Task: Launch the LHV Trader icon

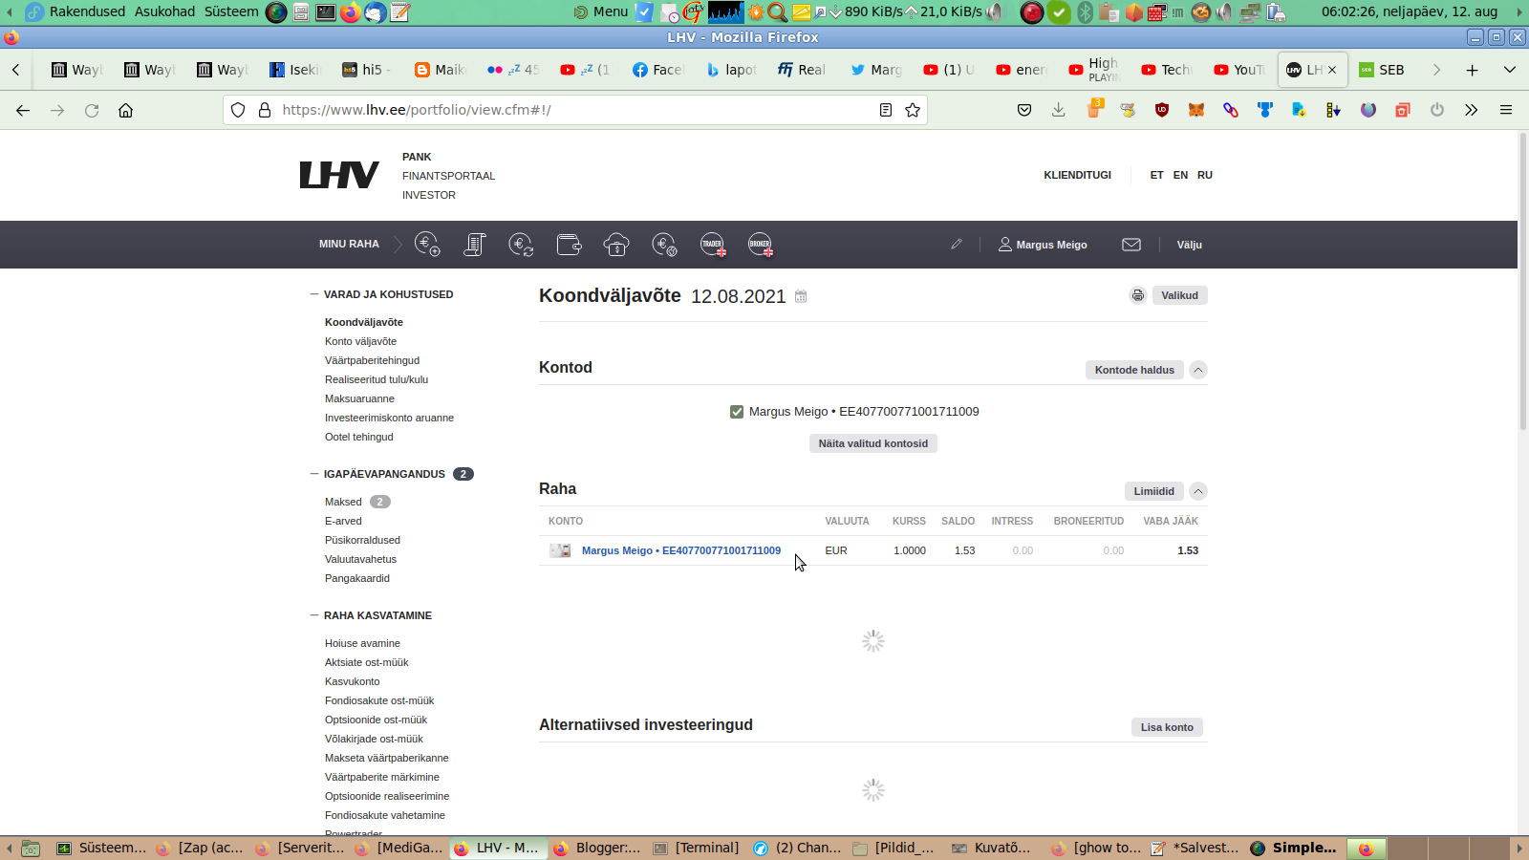Action: point(713,245)
